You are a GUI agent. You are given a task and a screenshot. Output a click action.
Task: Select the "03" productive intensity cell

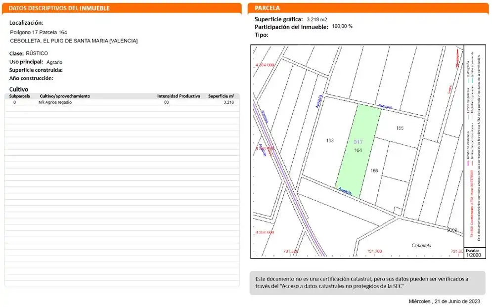[166, 102]
